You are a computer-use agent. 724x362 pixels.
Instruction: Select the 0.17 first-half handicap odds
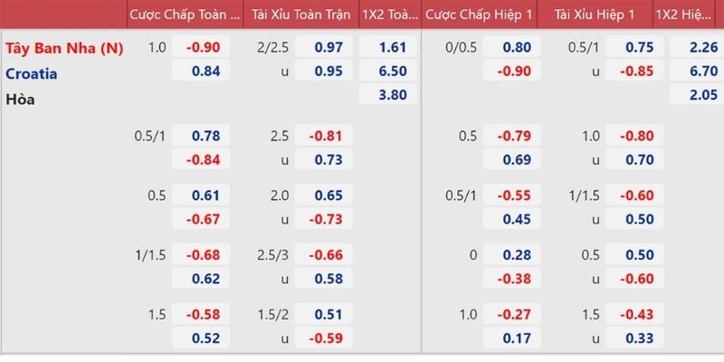514,338
